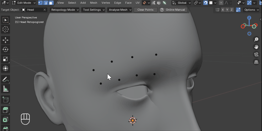Screen dimensions: 262x131
Task: Activate the Rotate tool
Action: tap(6, 49)
